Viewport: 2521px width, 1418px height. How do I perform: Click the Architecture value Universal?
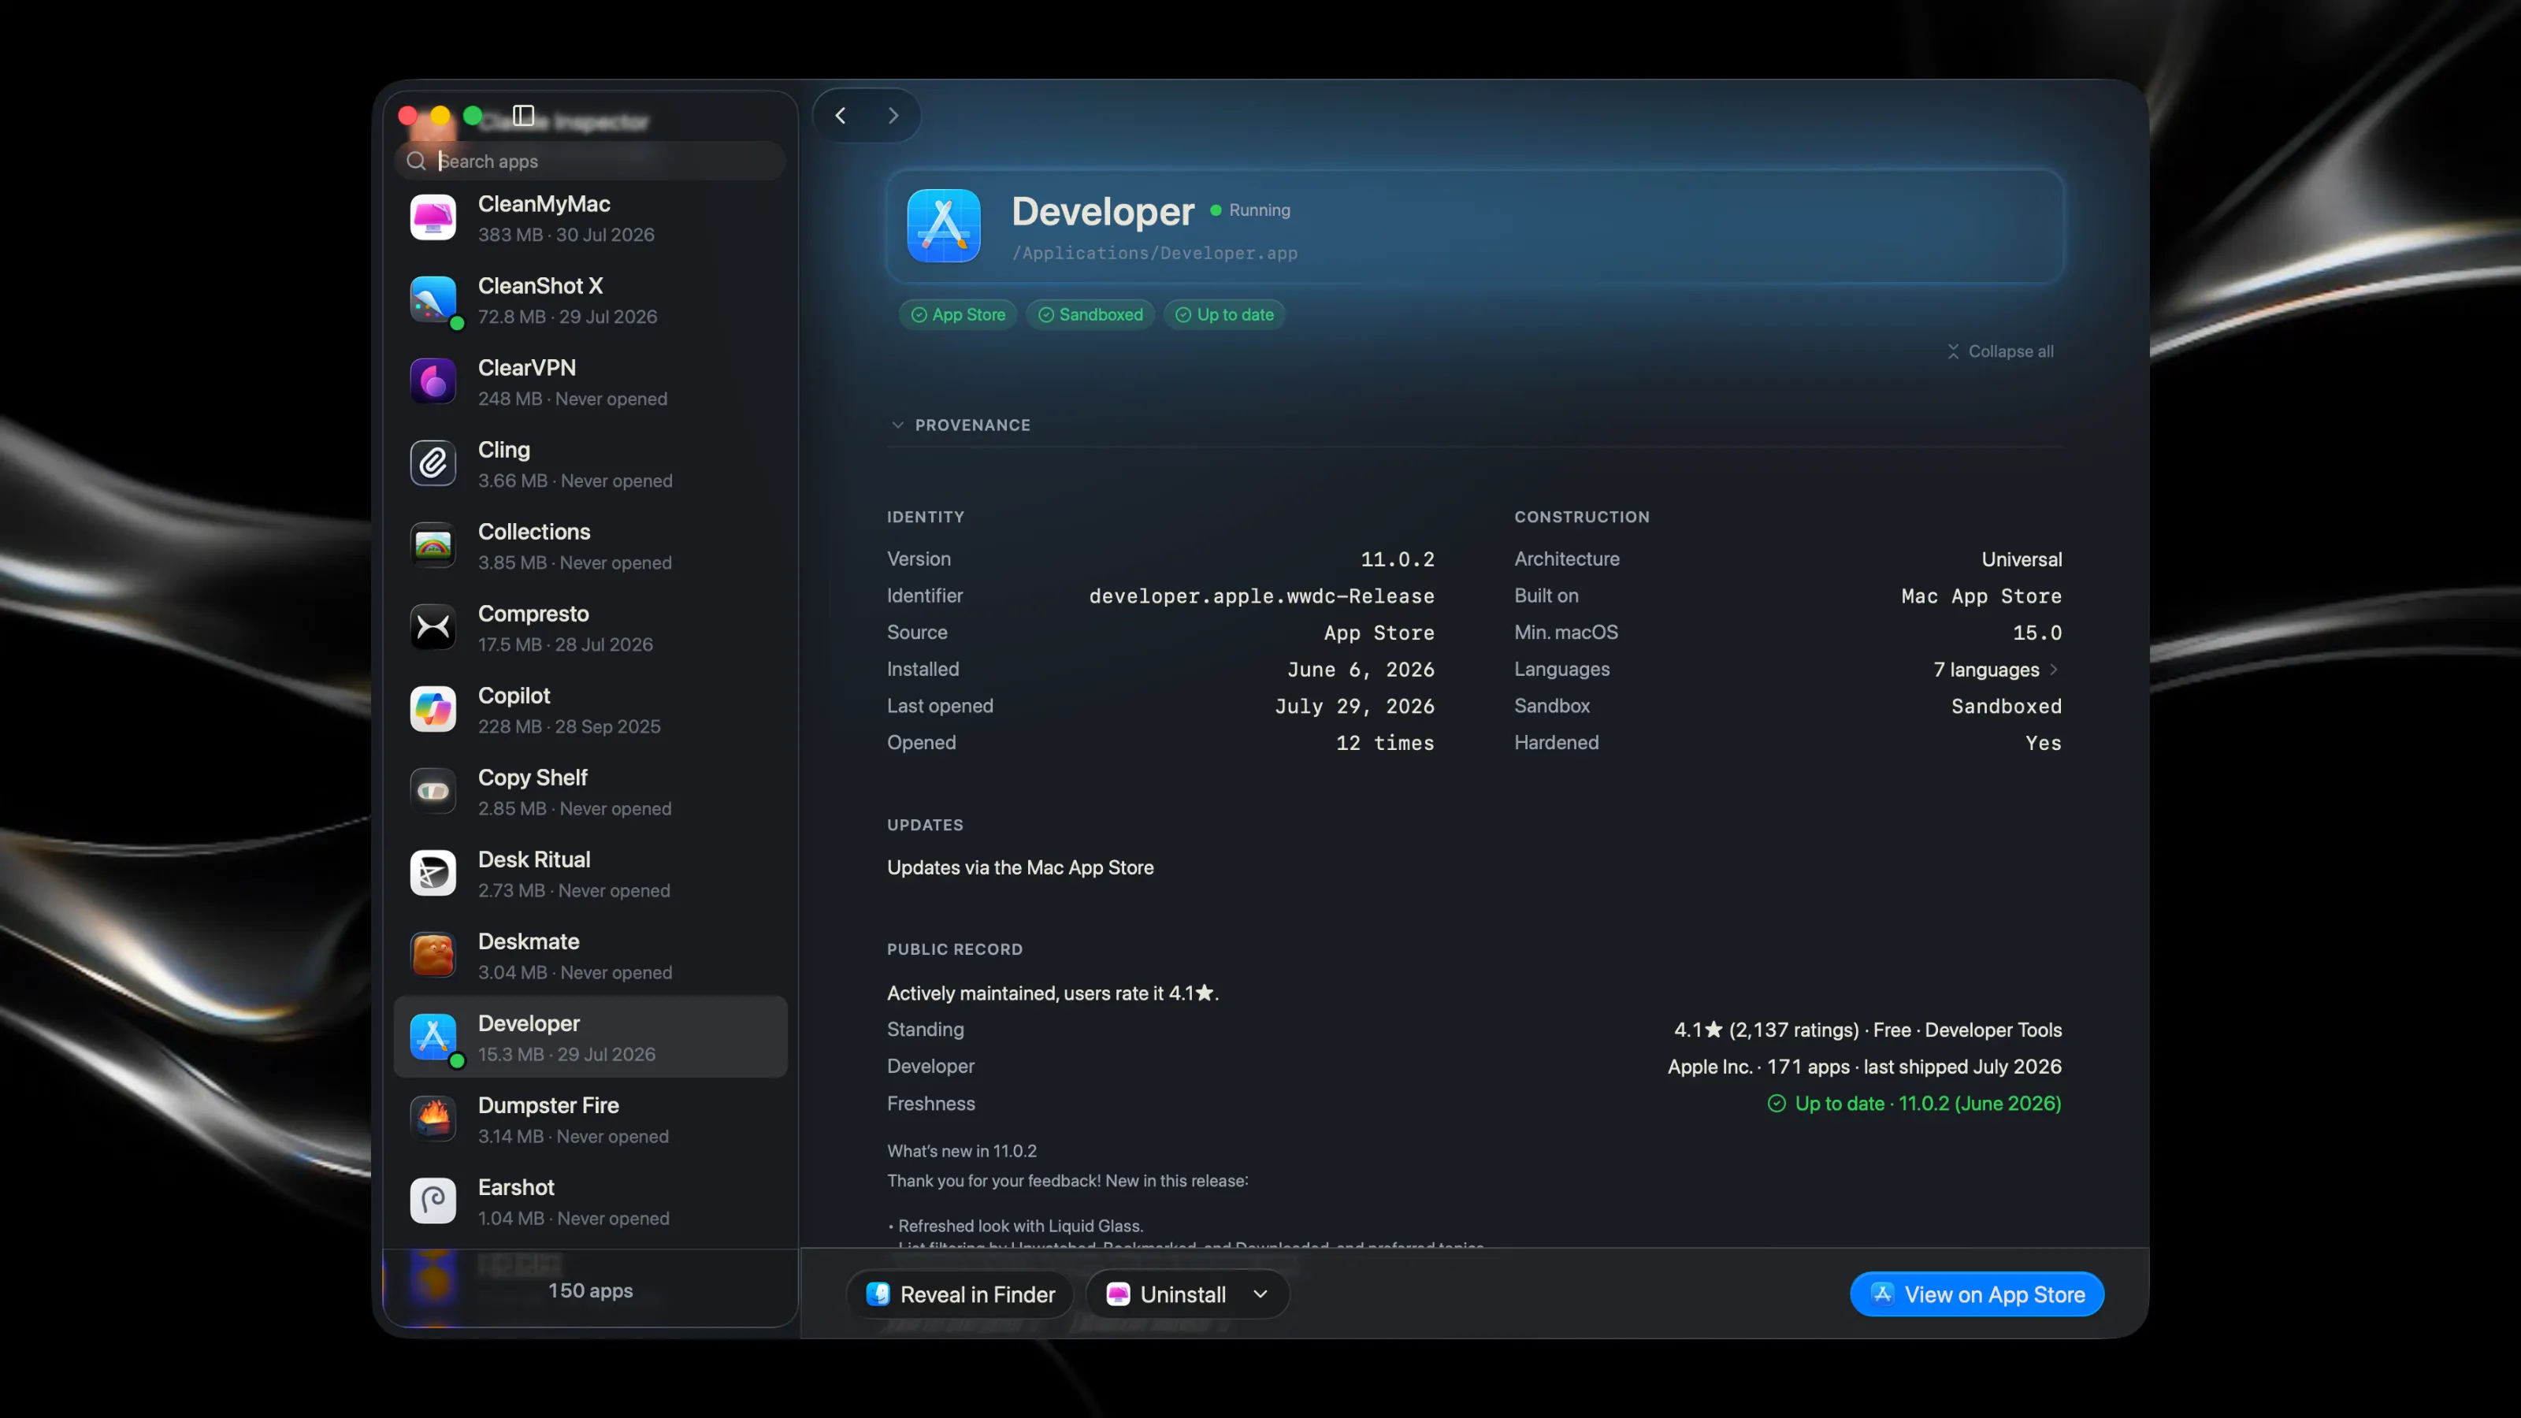point(2022,560)
